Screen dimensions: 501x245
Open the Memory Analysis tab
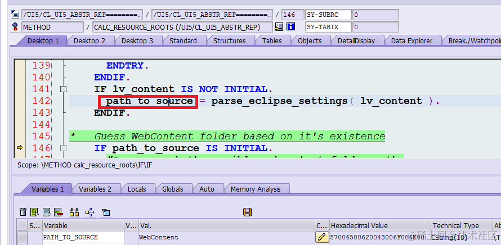coord(256,189)
